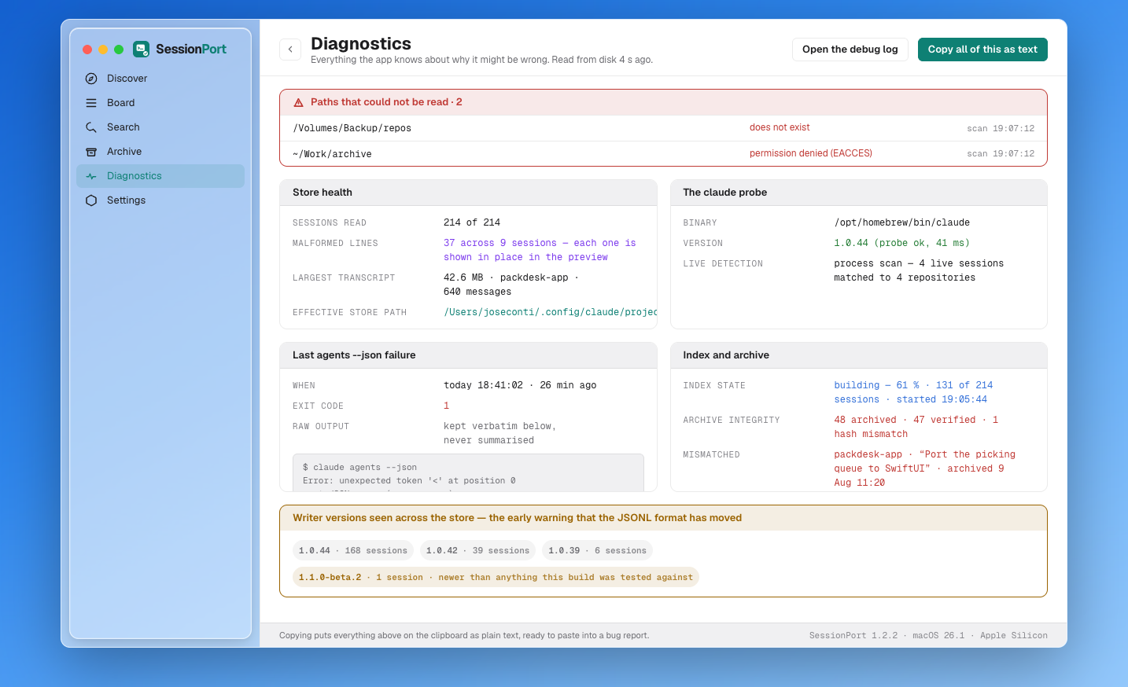This screenshot has width=1128, height=687.
Task: Click the mismatched packdesk-app entry
Action: coord(924,468)
